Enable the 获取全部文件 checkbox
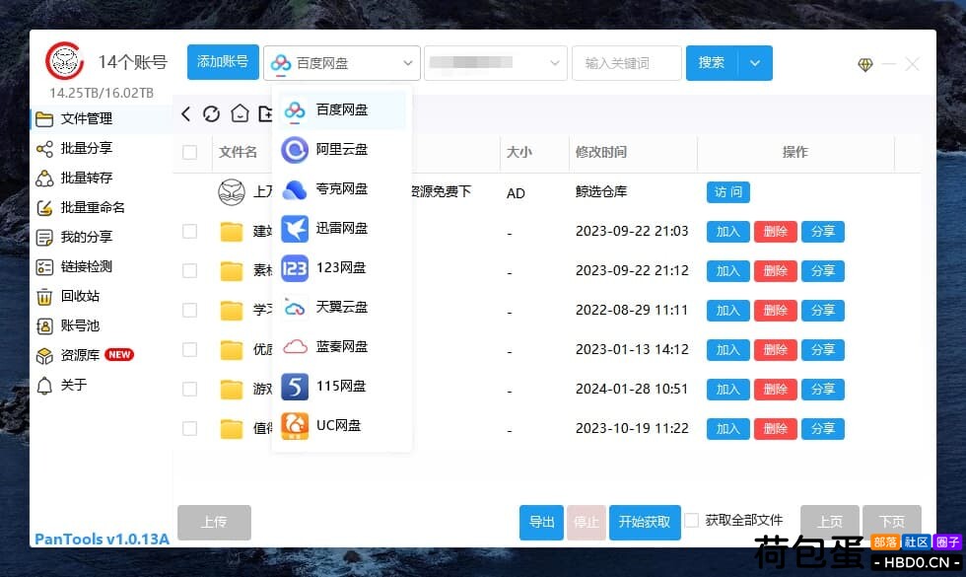This screenshot has width=966, height=577. pyautogui.click(x=692, y=521)
